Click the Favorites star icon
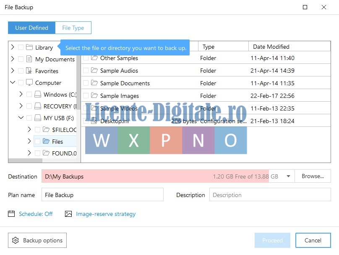Screen dimensions: 339x255 (29, 71)
